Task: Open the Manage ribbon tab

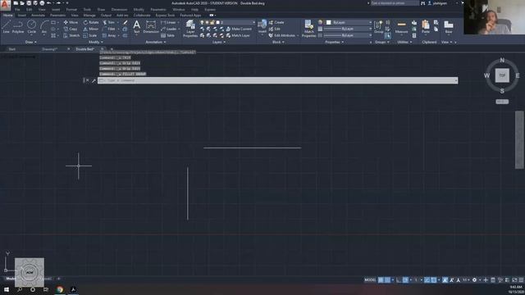Action: click(x=89, y=16)
